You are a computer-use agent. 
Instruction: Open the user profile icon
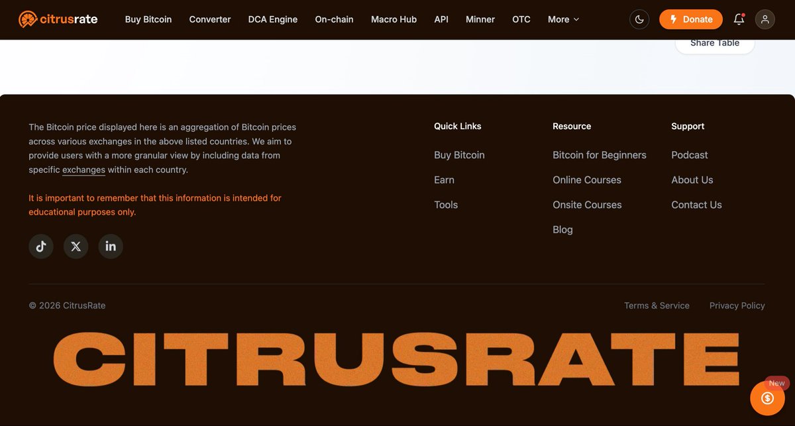coord(765,19)
